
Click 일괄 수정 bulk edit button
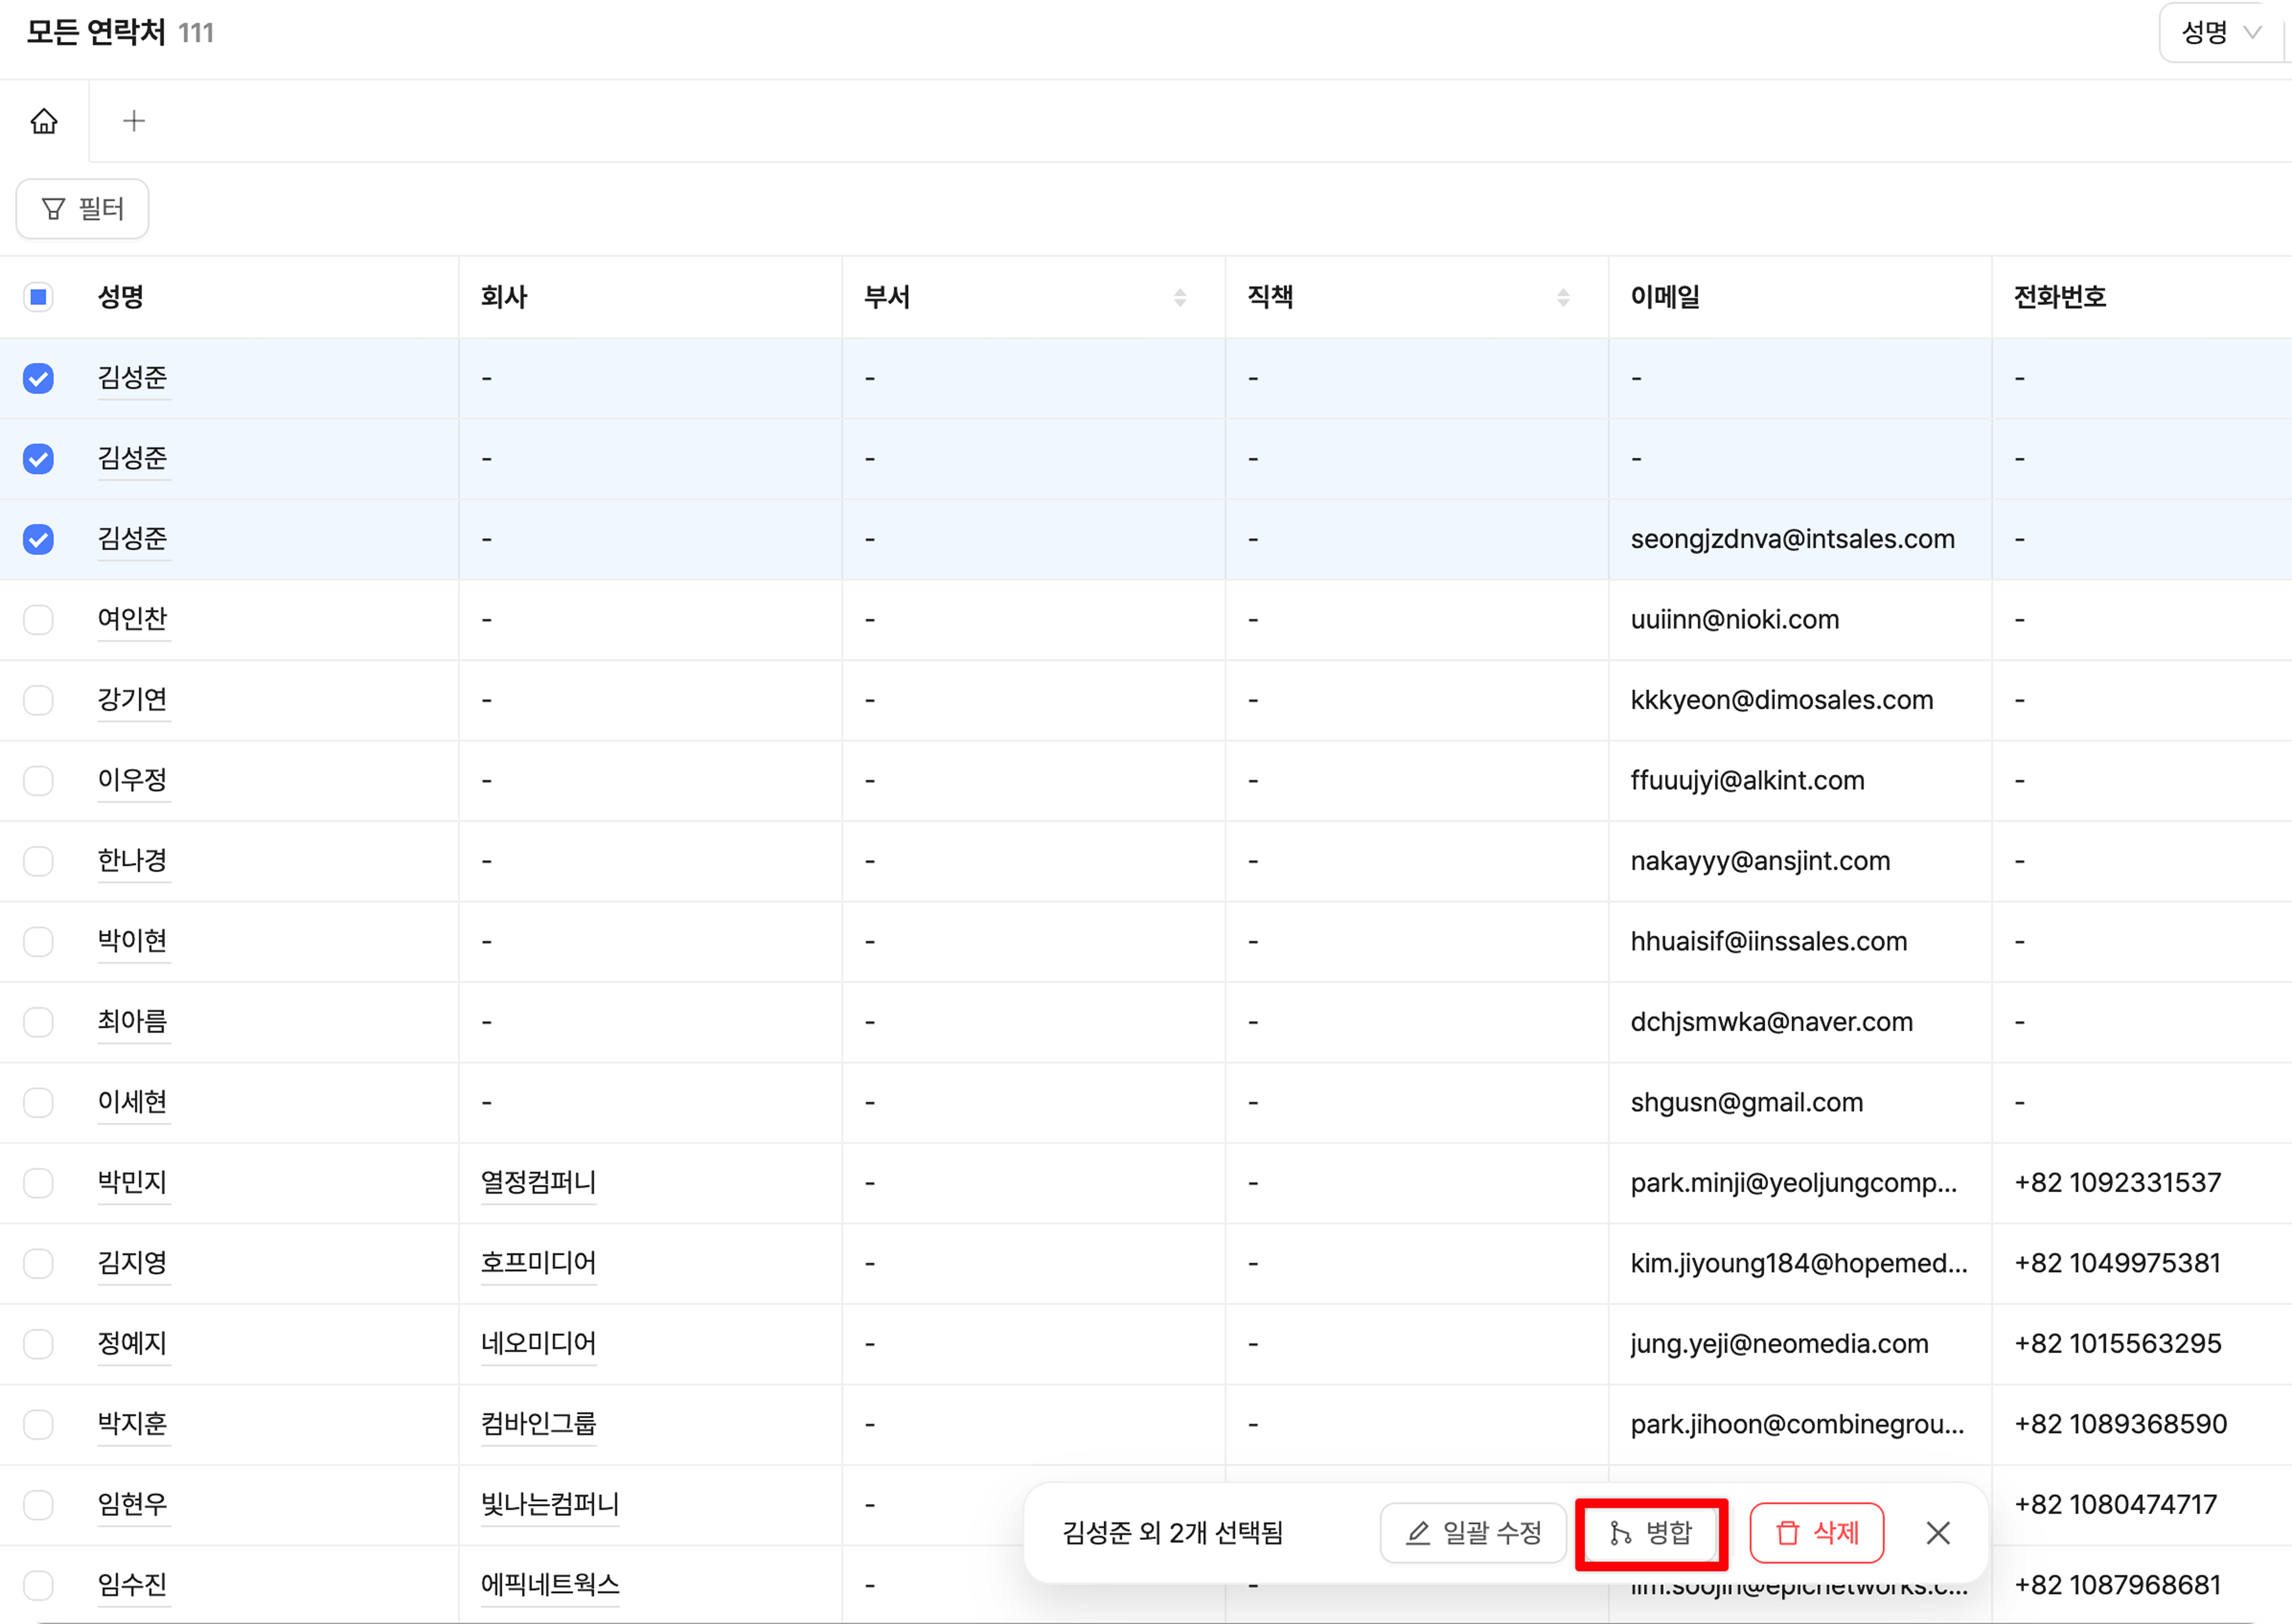point(1474,1533)
